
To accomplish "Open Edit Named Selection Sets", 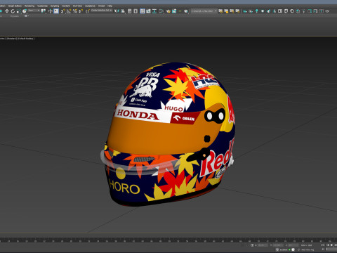I will [88, 11].
